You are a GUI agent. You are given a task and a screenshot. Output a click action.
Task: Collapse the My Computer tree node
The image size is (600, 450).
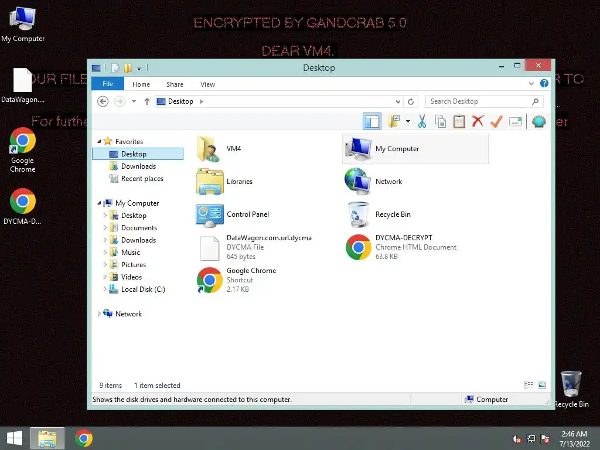pyautogui.click(x=99, y=203)
